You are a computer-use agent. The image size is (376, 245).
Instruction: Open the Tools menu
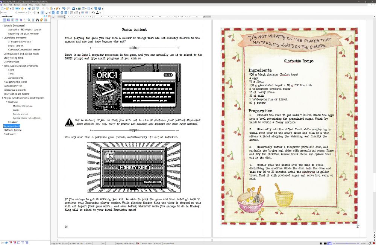point(37,5)
